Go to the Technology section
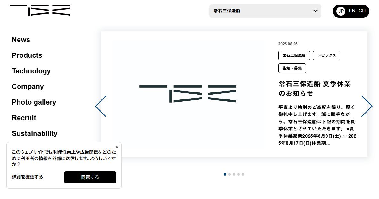The image size is (379, 199). pos(31,71)
